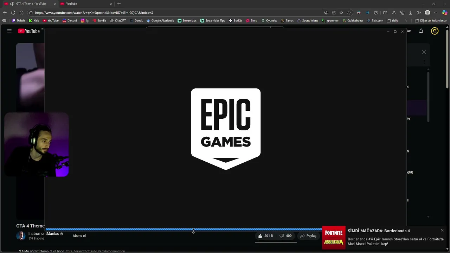Dislike the video with thumbs-down 409
The height and width of the screenshot is (253, 450).
point(285,236)
